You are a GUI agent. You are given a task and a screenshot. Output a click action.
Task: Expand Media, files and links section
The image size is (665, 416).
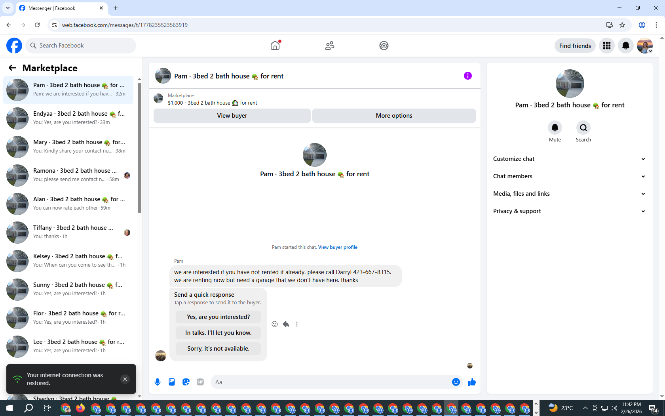[570, 194]
